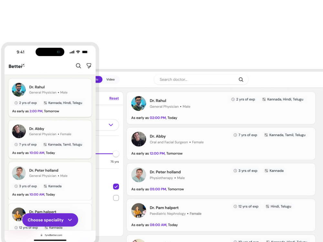Click clock icon beside 2 yrs of exp, desktop

[233, 99]
